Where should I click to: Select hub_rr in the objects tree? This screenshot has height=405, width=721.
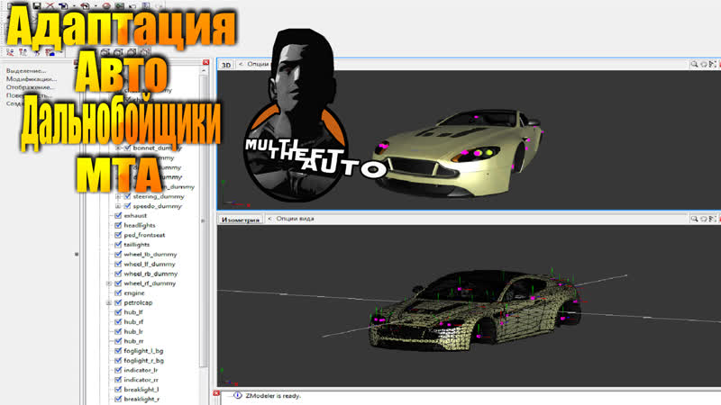pos(133,341)
